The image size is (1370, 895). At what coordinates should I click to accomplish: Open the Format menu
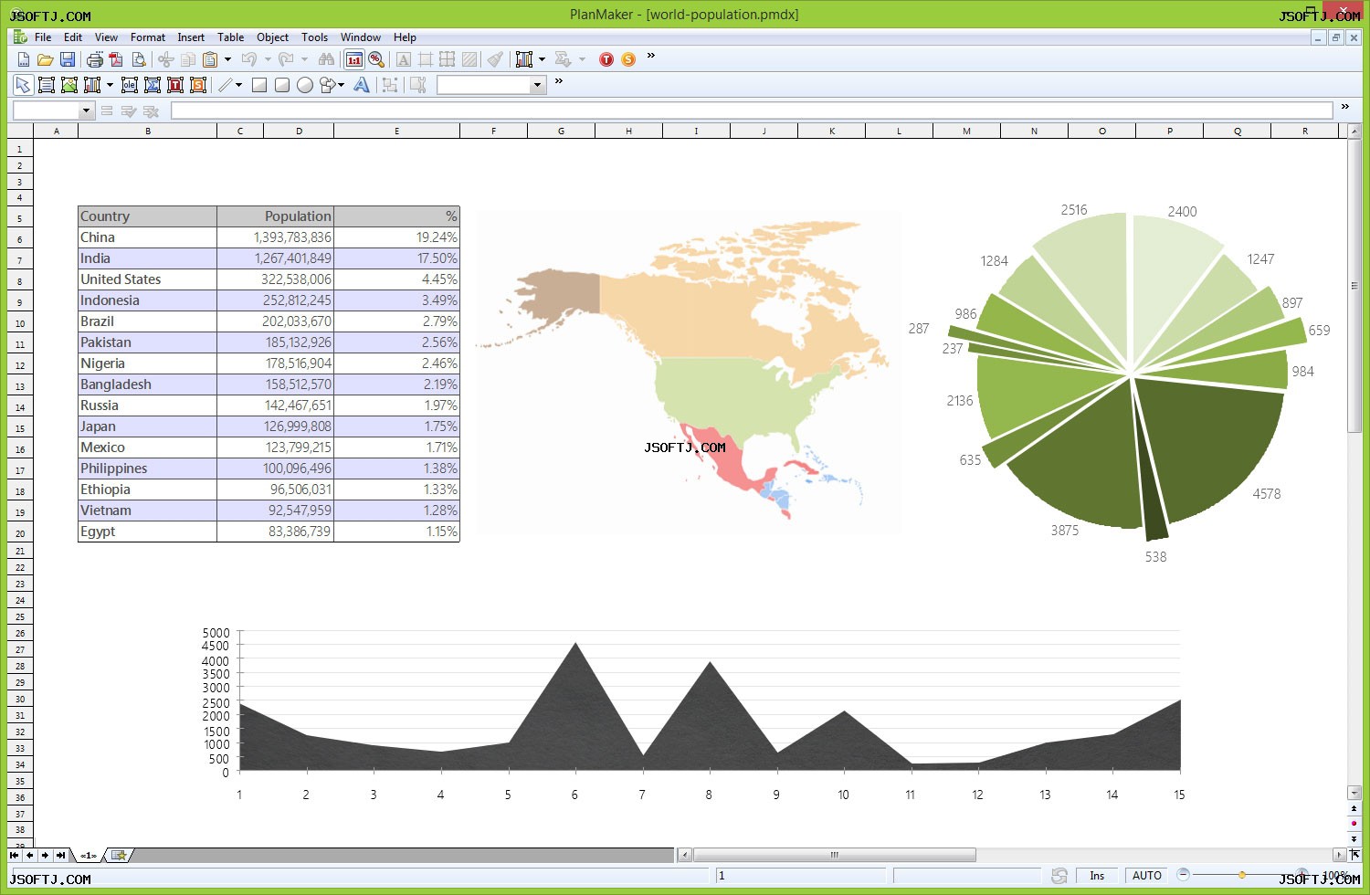pos(148,37)
